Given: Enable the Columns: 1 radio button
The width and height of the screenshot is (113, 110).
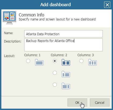Looking at the screenshot, I should (28, 61).
